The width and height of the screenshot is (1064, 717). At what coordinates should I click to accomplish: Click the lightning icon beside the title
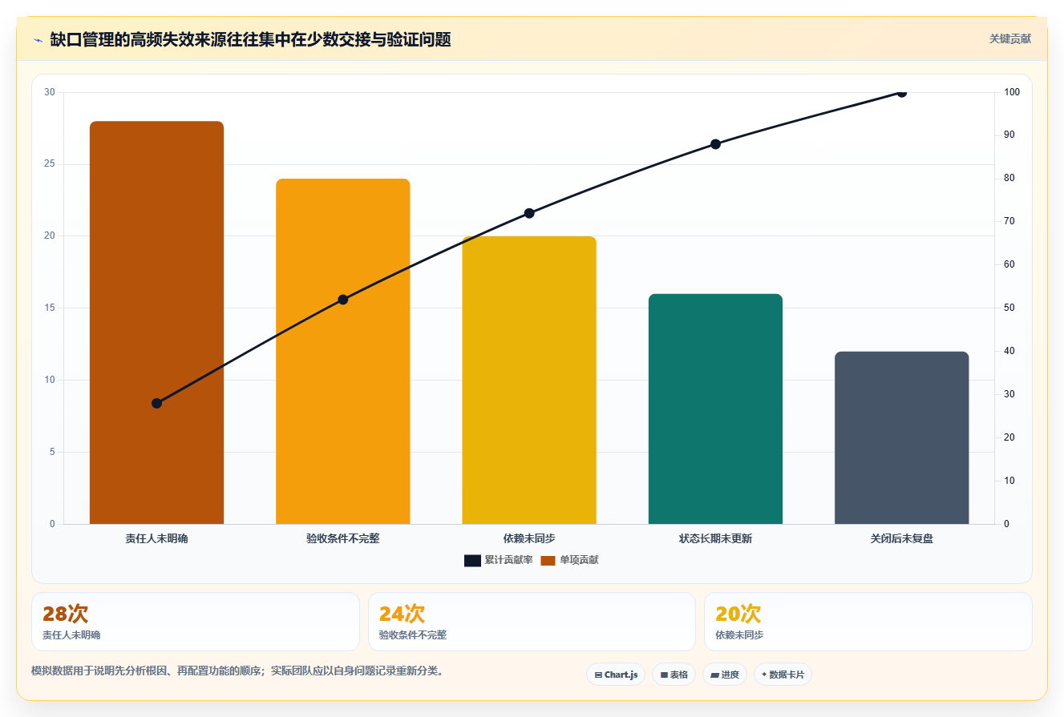[x=38, y=40]
